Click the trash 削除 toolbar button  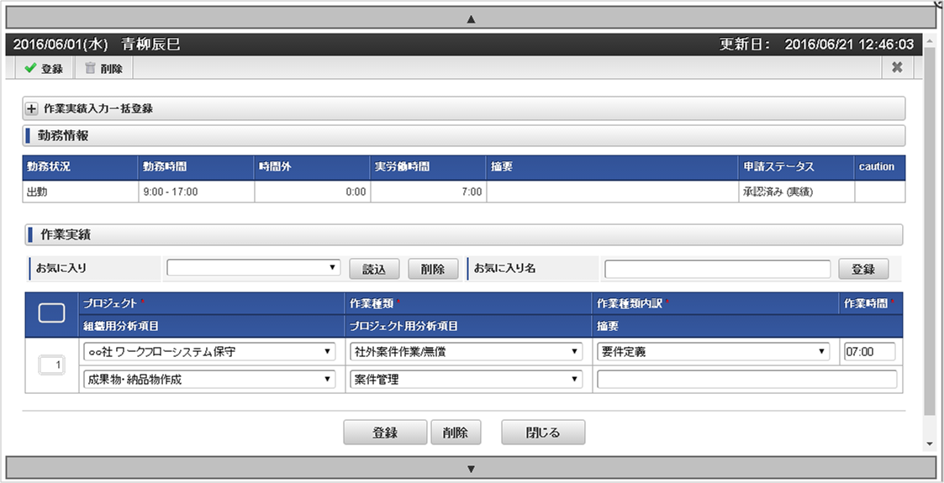pos(103,69)
